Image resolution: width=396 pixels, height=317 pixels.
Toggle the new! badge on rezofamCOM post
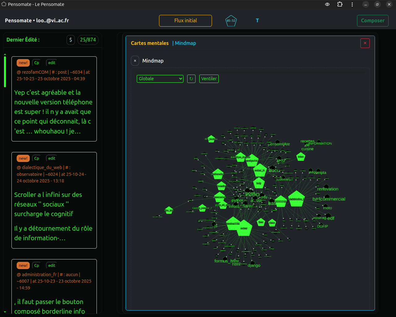pos(23,63)
